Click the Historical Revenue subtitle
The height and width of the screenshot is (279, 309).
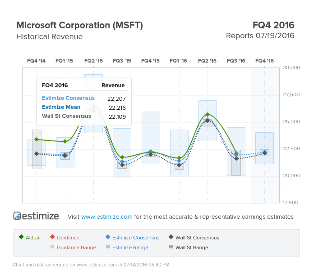50,36
